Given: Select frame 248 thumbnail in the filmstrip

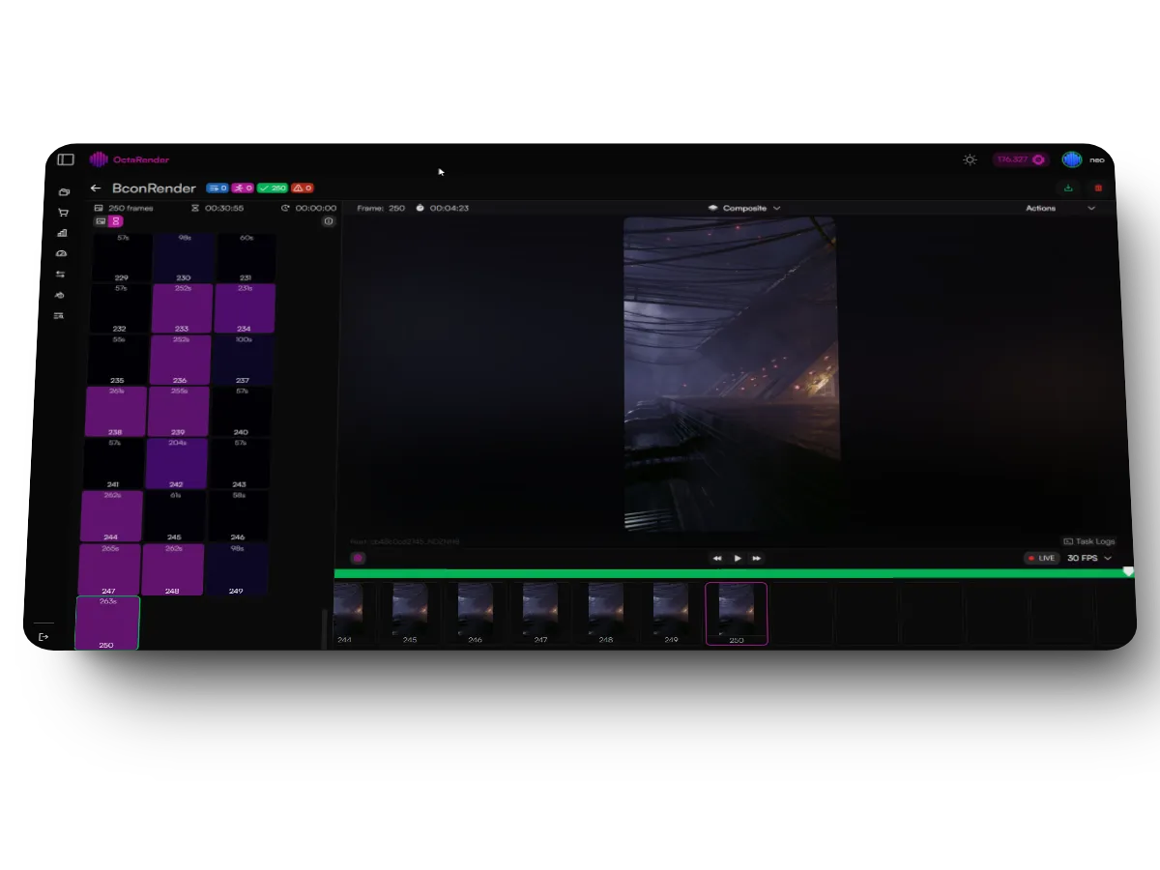Looking at the screenshot, I should click(605, 613).
